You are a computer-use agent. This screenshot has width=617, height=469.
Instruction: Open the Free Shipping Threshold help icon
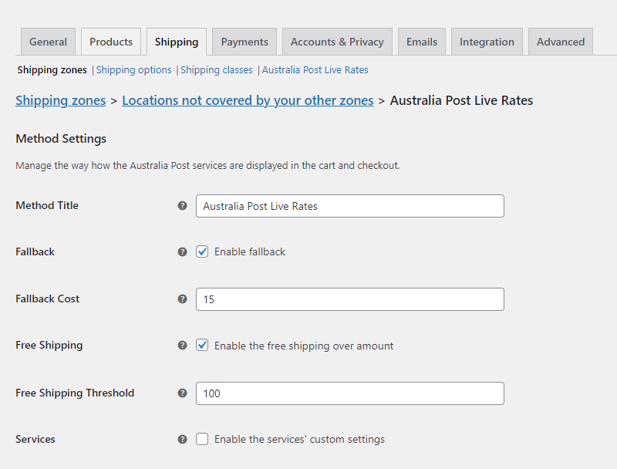(x=182, y=393)
